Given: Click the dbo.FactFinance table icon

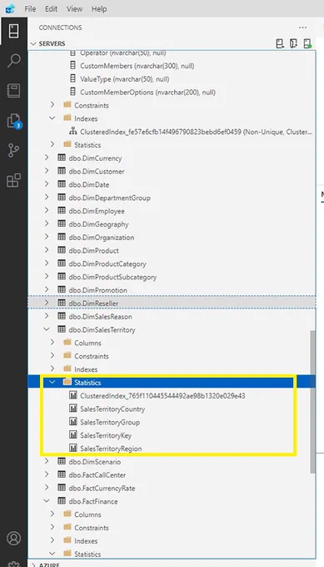Looking at the screenshot, I should click(x=62, y=501).
